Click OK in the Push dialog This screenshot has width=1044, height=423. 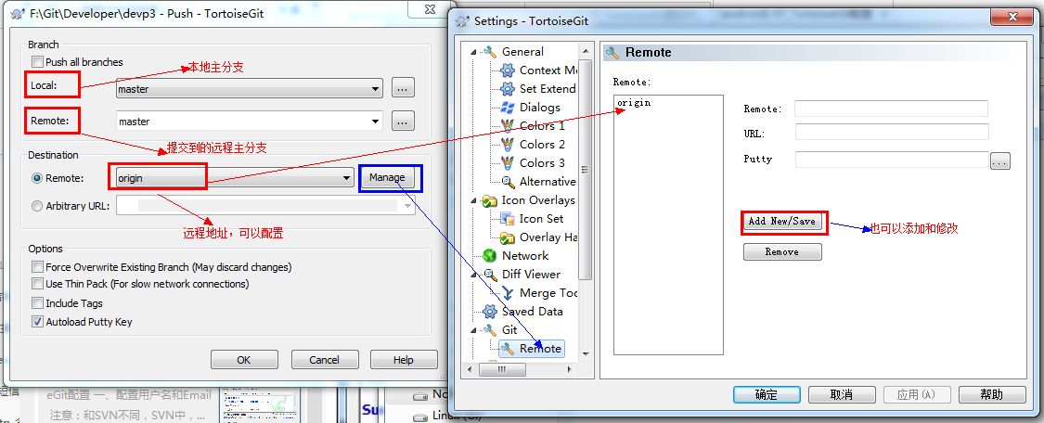tap(244, 360)
